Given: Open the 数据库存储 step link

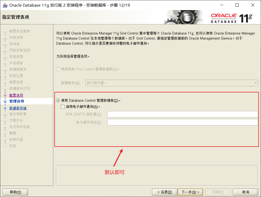Looking at the screenshot, I should 18,108.
